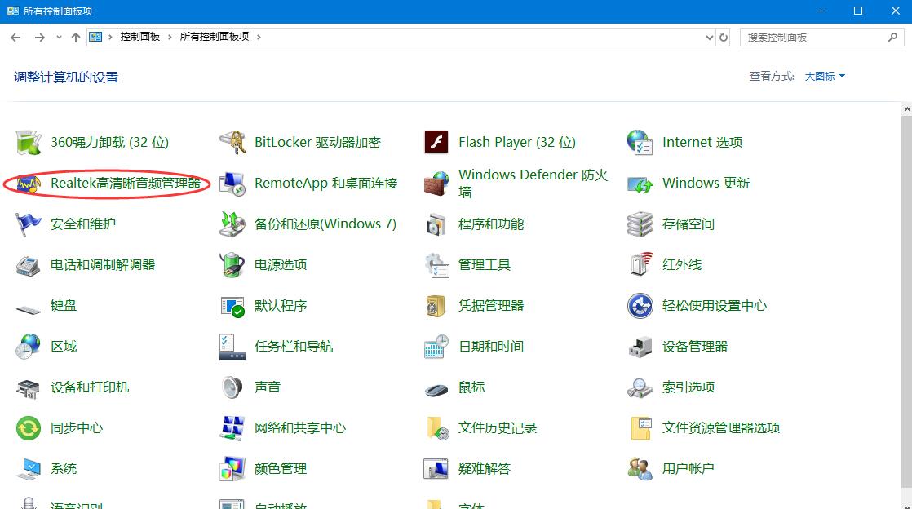Open the 大图标 view mode dropdown
The width and height of the screenshot is (912, 509).
[x=825, y=76]
